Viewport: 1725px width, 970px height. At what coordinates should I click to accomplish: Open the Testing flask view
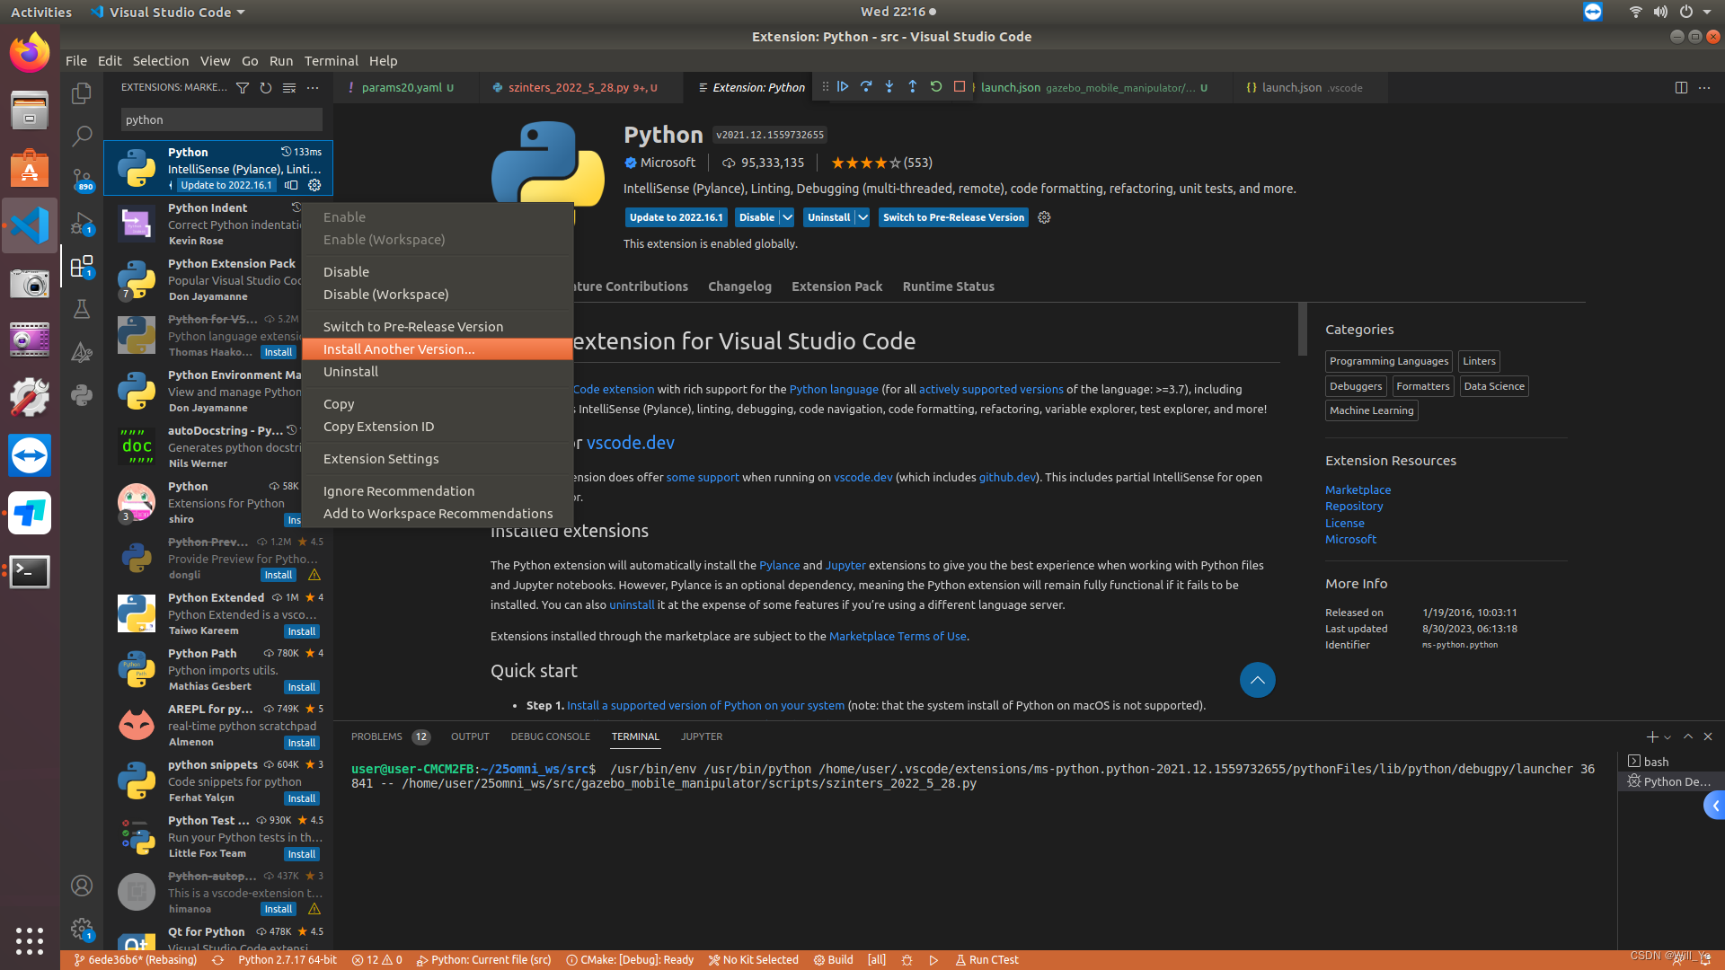82,309
